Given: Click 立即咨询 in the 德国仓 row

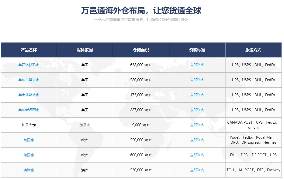Looking at the screenshot, I should point(197,155).
